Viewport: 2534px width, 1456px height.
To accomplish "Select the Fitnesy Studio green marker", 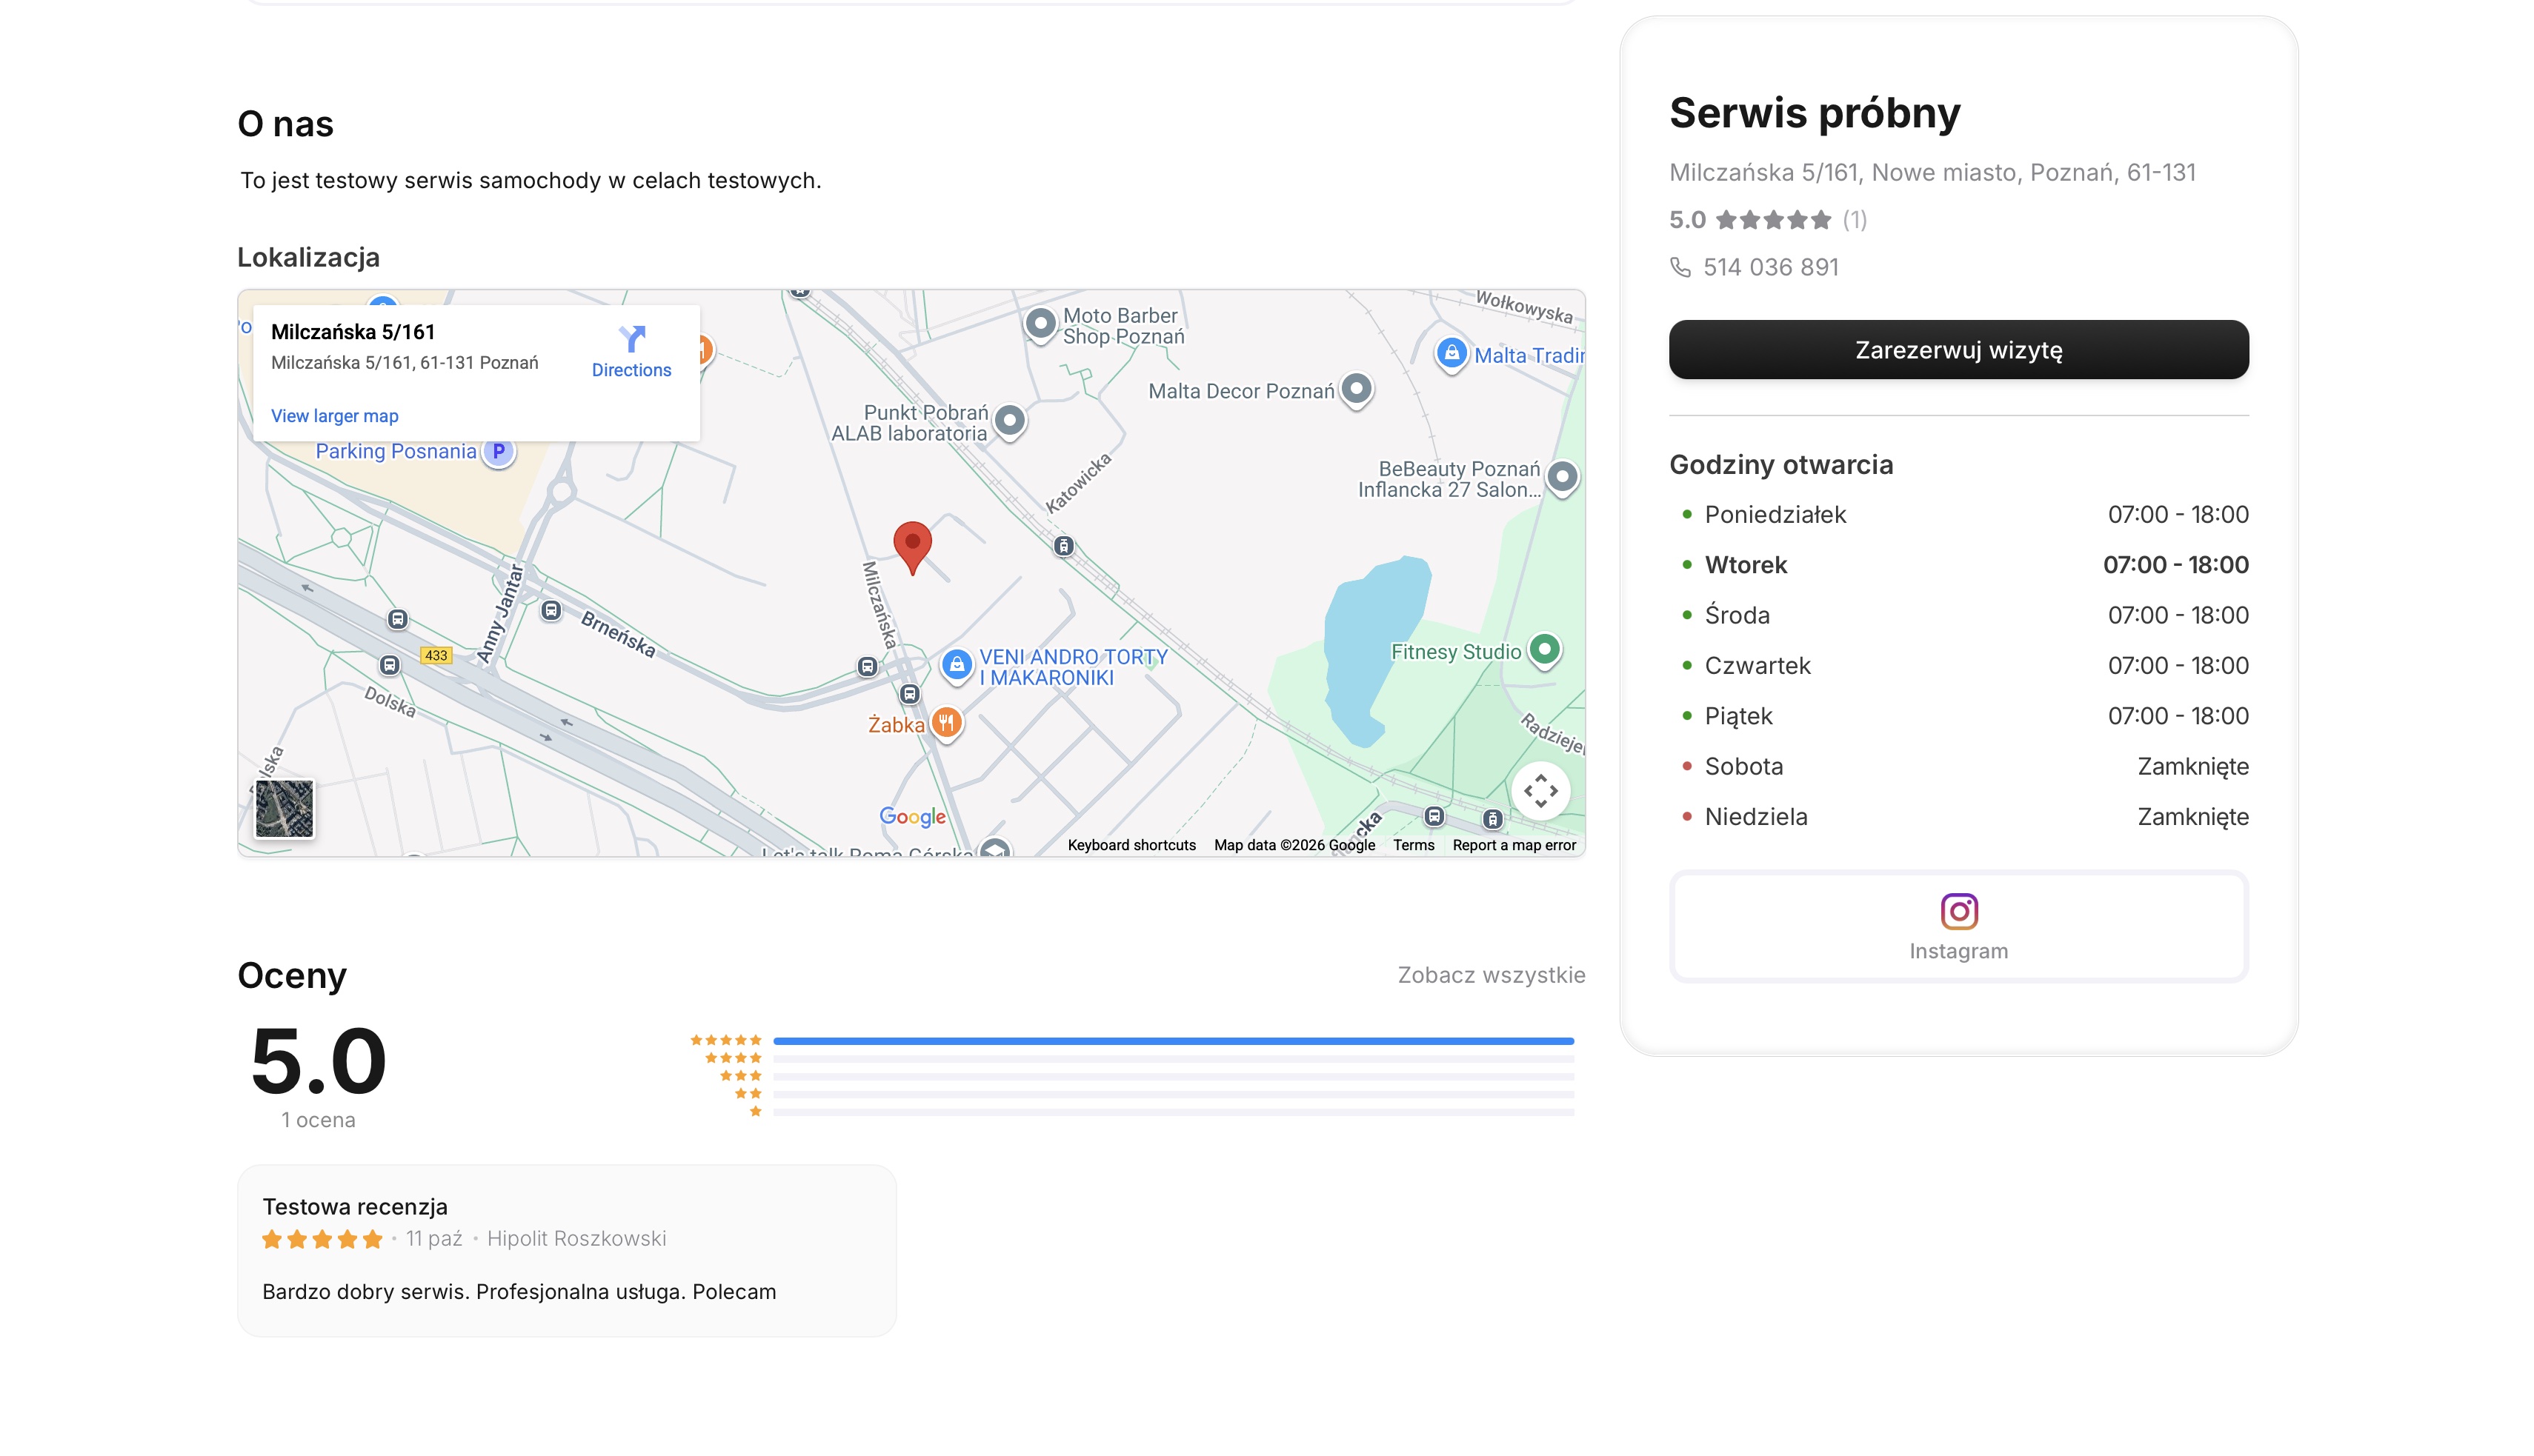I will coord(1545,650).
